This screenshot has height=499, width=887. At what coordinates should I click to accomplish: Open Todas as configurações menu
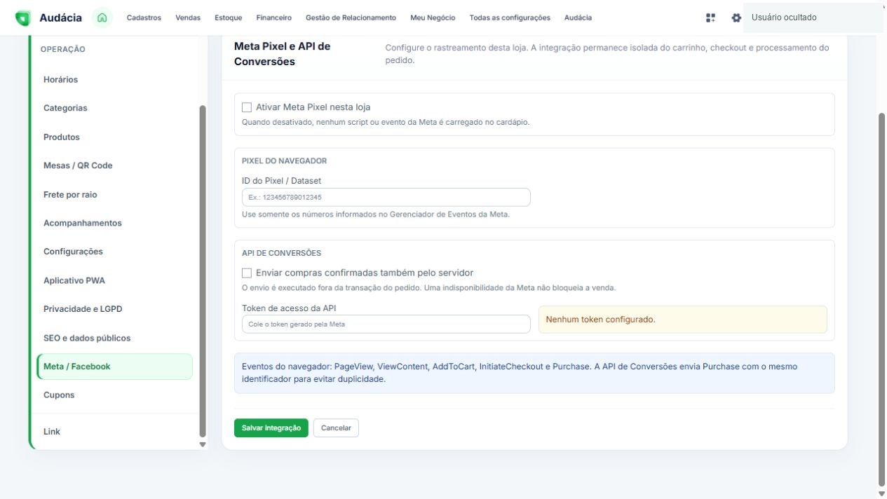coord(510,18)
